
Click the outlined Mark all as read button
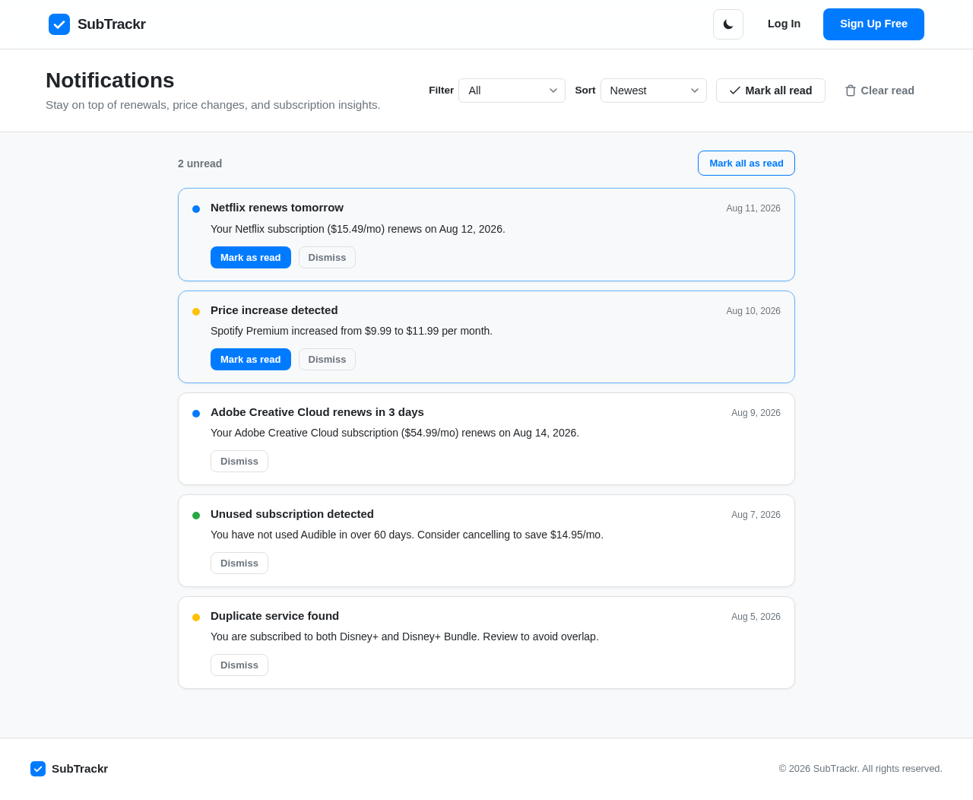pos(746,163)
